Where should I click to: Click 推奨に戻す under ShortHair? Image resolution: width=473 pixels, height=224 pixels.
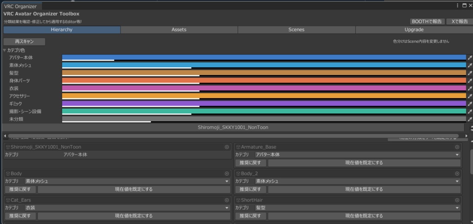coord(251,216)
